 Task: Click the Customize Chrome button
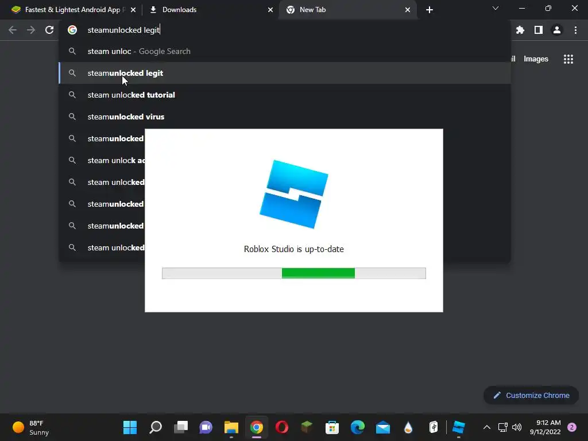click(531, 395)
